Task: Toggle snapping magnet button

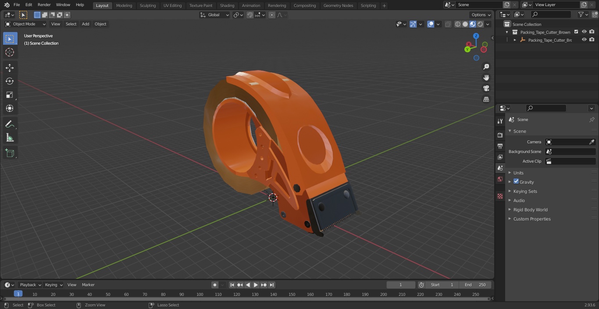Action: [x=250, y=15]
